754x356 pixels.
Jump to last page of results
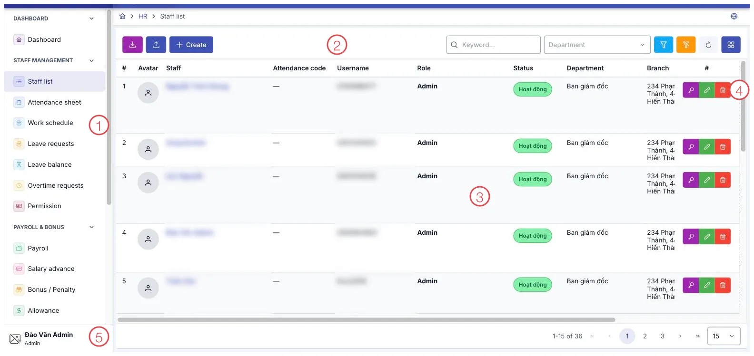pos(698,336)
